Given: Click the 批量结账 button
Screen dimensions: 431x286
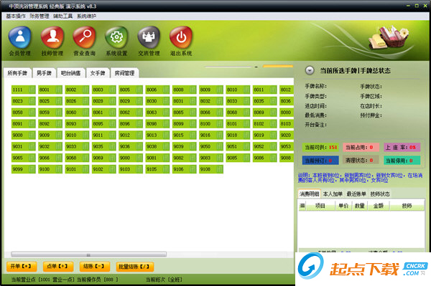Looking at the screenshot, I should [x=135, y=266].
